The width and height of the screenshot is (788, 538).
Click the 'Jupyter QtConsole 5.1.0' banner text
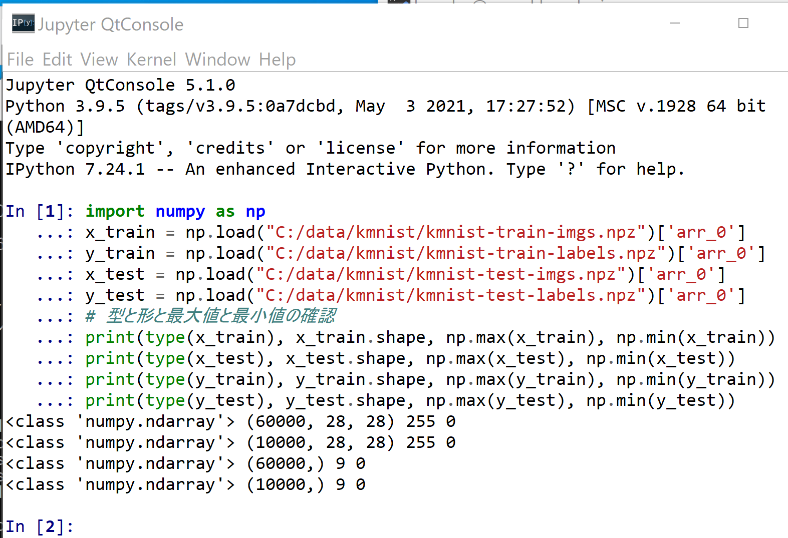pyautogui.click(x=120, y=85)
